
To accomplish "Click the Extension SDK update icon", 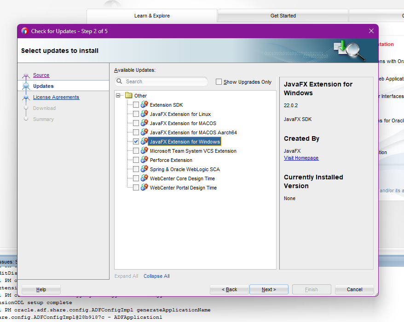I will coord(144,105).
